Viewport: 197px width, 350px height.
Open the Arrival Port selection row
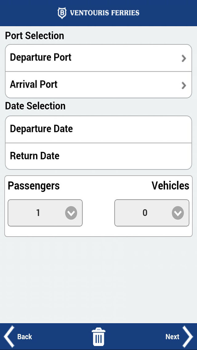tap(98, 85)
